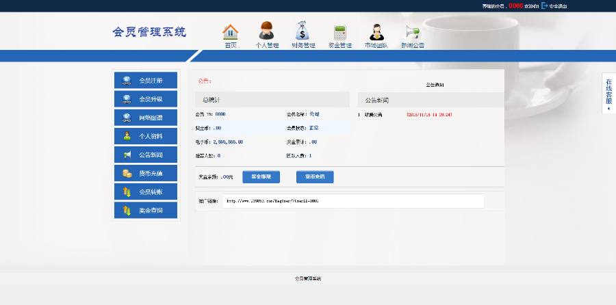Open 奖金管理 calculator icon
Viewport: 616px width, 305px height.
point(339,33)
